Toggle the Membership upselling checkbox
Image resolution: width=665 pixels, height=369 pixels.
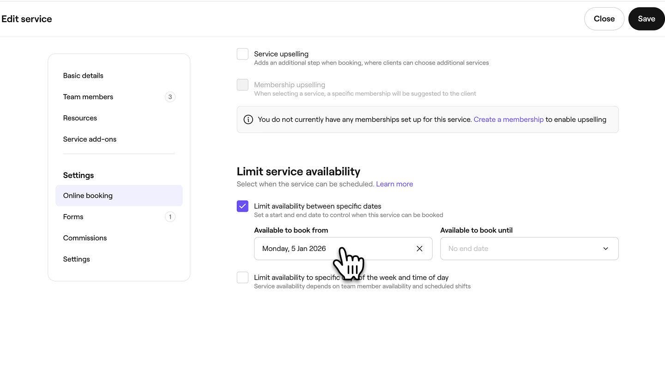pos(242,85)
